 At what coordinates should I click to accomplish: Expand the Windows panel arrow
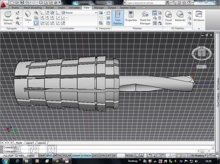coord(199,29)
